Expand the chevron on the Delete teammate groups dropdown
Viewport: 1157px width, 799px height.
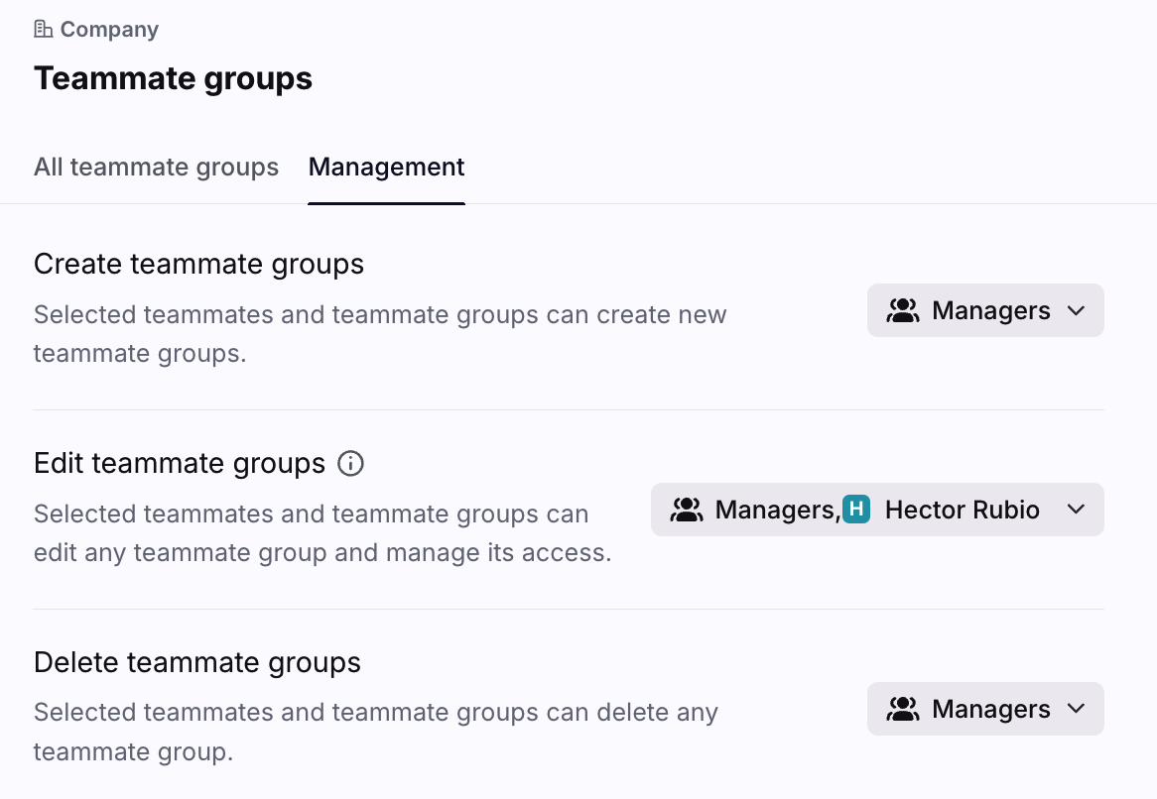point(1076,710)
